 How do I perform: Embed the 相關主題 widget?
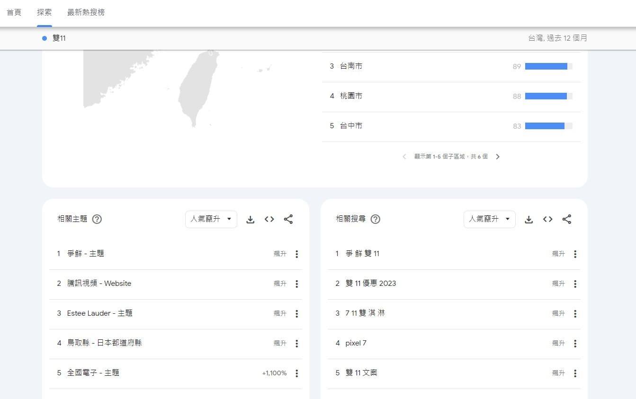click(x=269, y=219)
